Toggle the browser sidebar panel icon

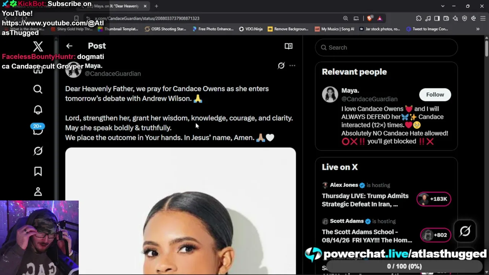click(x=437, y=18)
